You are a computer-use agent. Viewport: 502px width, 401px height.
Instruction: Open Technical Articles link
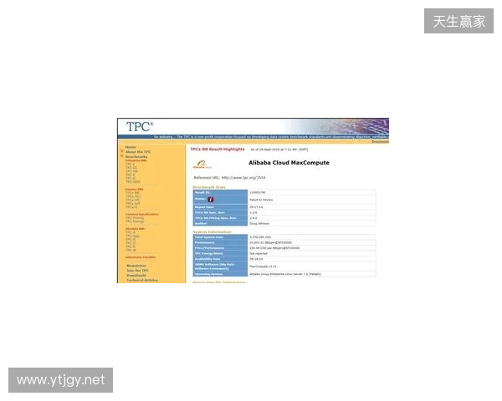[x=142, y=280]
